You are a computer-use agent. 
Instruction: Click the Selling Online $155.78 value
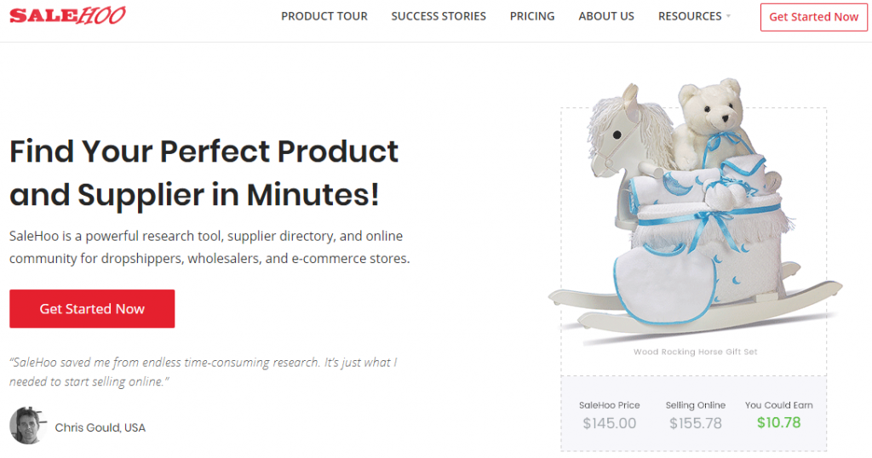[695, 423]
